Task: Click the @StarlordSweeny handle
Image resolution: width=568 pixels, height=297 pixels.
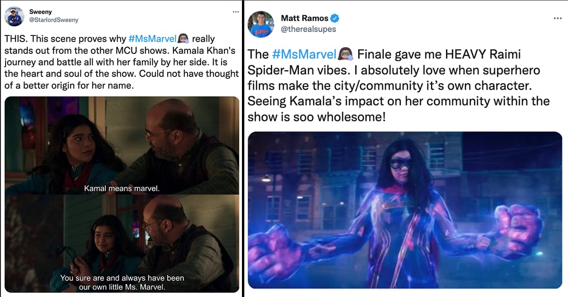Action: point(53,20)
